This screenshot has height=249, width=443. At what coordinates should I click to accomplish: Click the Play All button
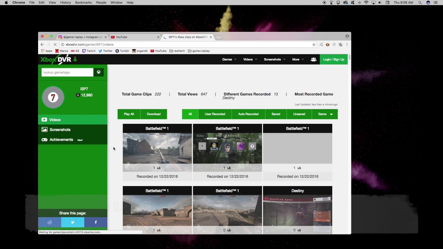click(129, 114)
